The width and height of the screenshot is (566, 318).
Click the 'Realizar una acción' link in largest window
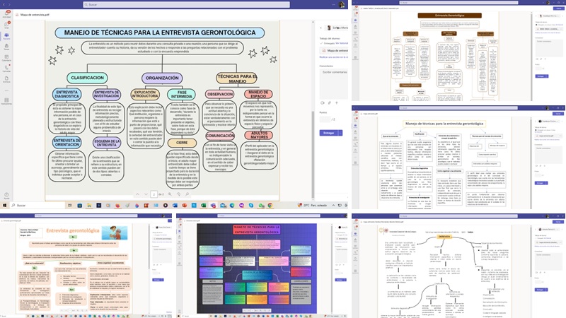click(333, 57)
